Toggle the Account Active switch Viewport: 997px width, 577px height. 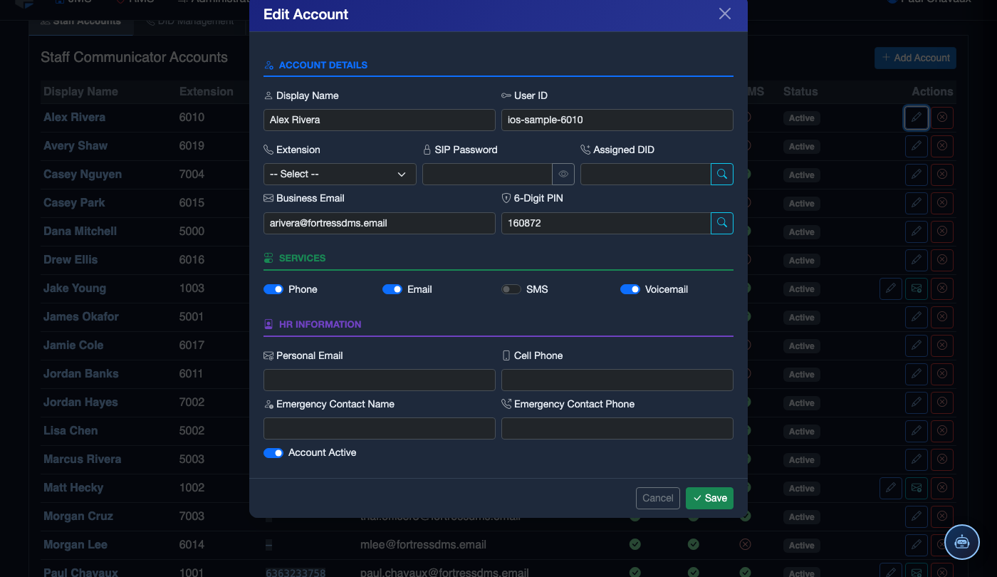click(x=273, y=453)
